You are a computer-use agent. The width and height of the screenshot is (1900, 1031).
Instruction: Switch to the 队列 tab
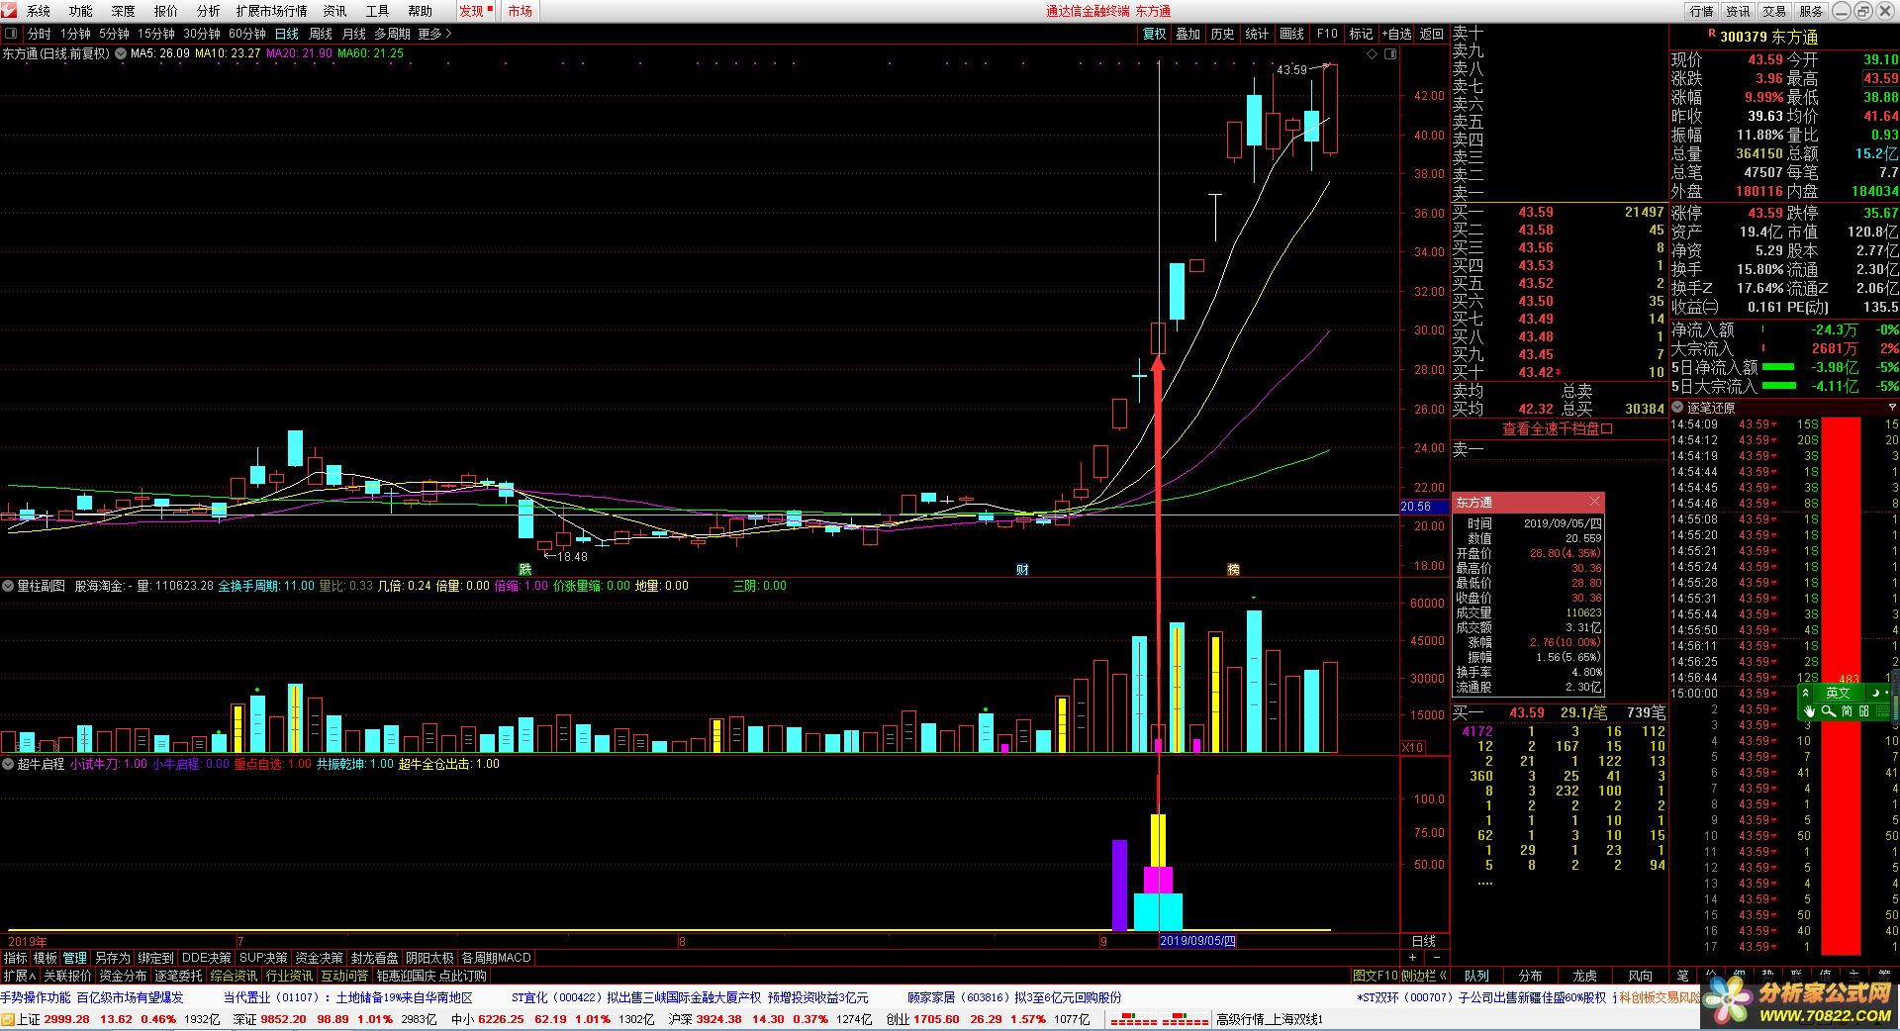1476,976
